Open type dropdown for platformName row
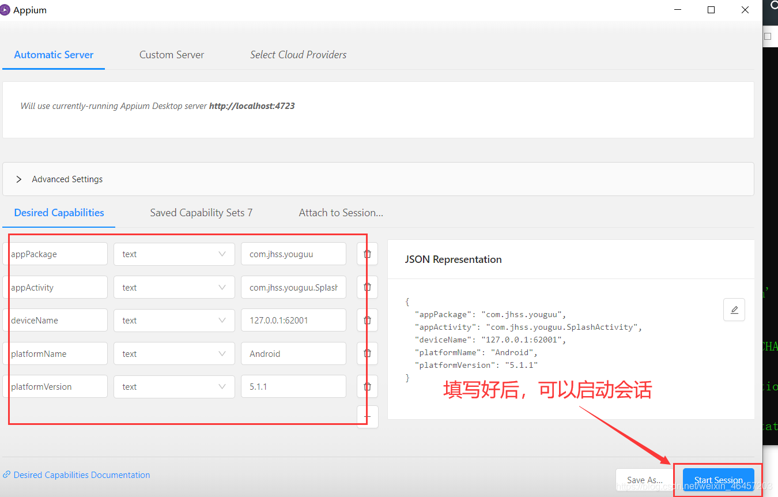The height and width of the screenshot is (497, 778). point(174,353)
